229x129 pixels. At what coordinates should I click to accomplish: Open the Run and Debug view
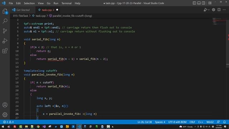[x=5, y=41]
